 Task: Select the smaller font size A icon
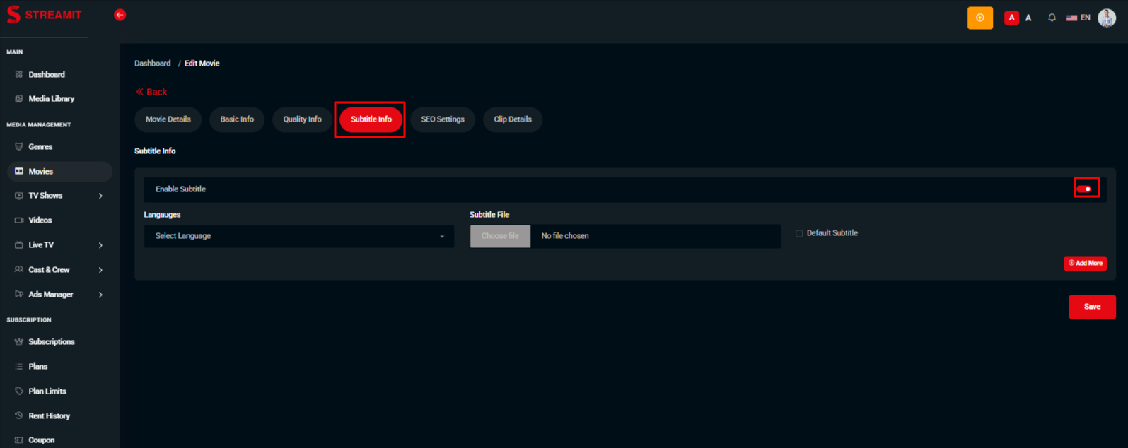1028,18
